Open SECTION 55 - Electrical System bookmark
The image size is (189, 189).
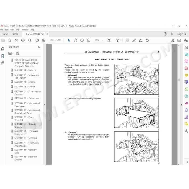coord(26,158)
